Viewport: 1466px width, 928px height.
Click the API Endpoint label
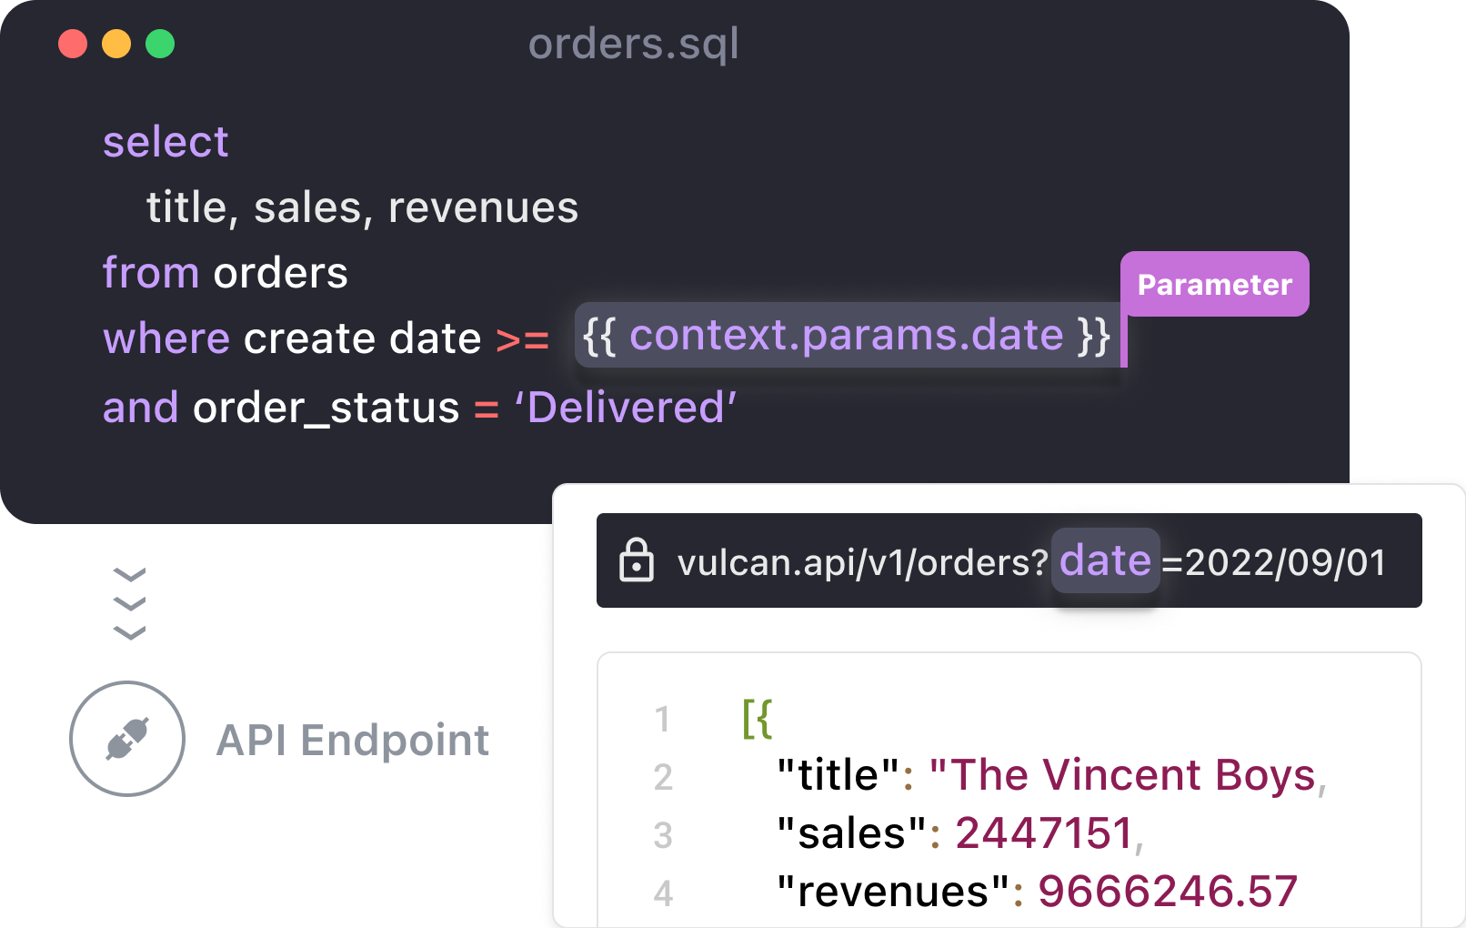coord(353,740)
